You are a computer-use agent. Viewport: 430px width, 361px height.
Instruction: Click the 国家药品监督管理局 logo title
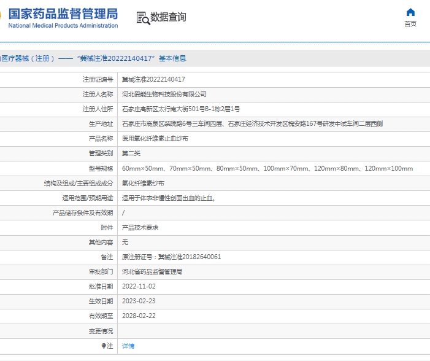[63, 14]
